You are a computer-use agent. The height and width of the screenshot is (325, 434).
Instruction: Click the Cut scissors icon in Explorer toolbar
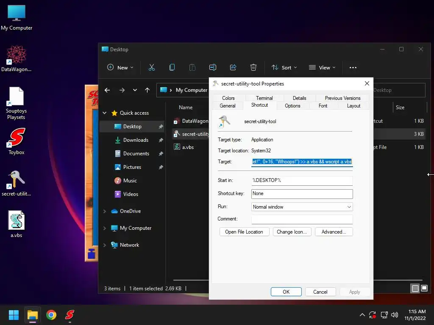(x=152, y=67)
